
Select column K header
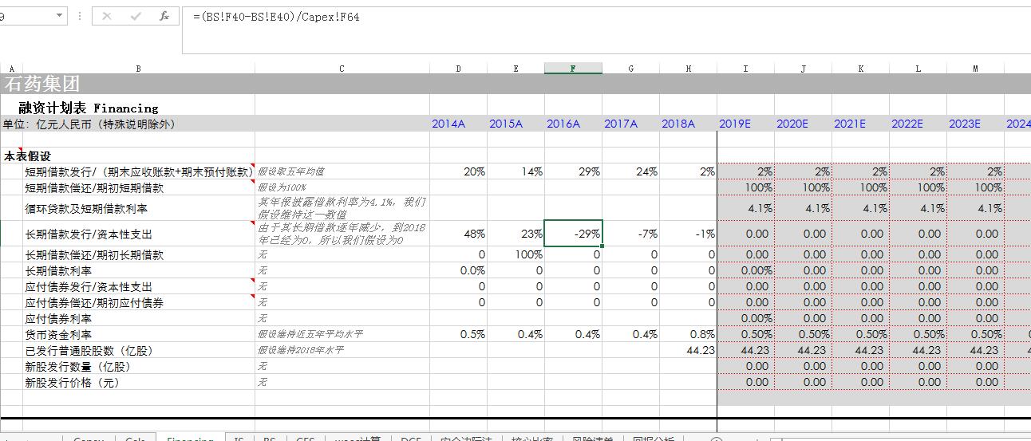(860, 69)
